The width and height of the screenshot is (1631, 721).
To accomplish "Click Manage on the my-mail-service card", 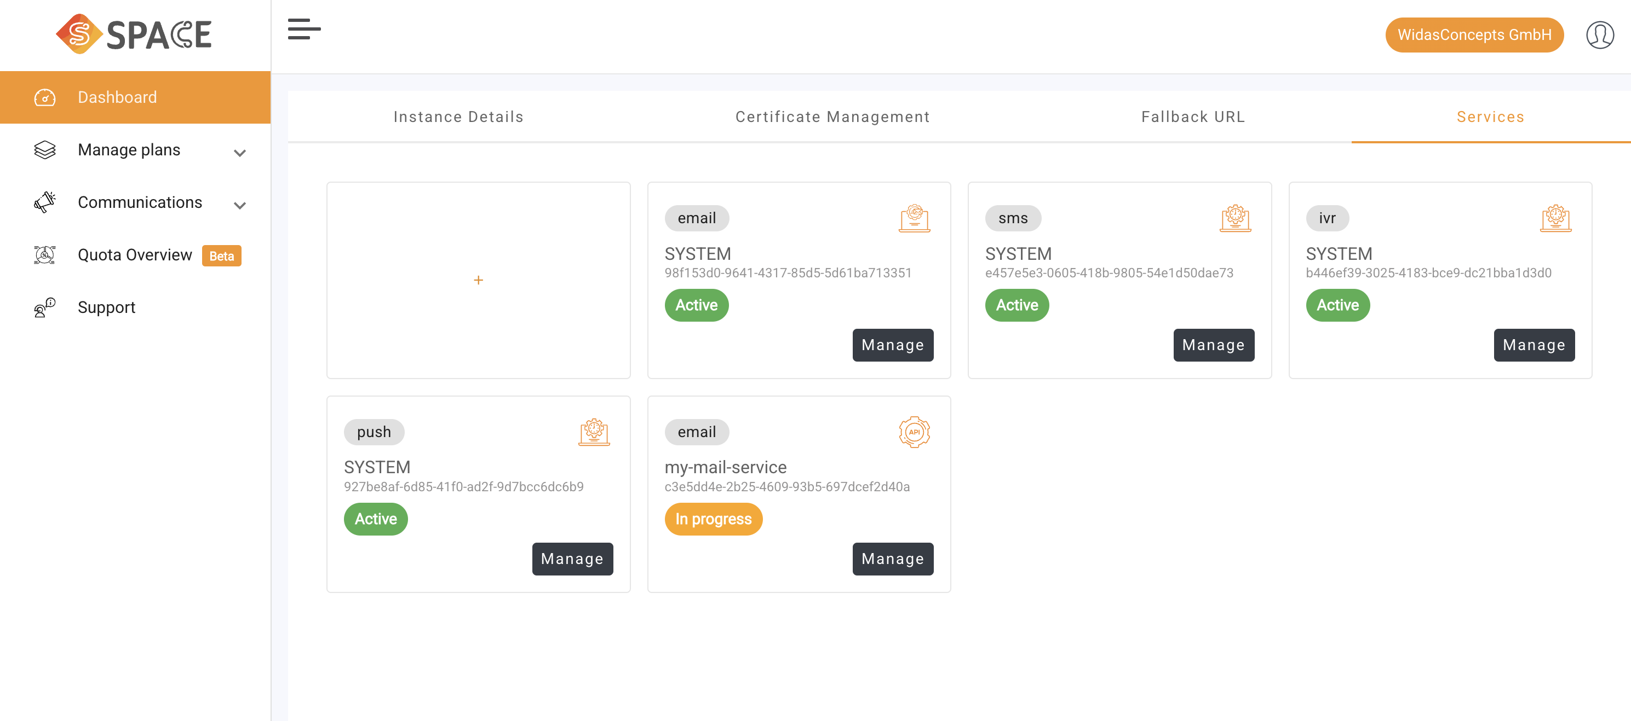I will coord(893,559).
